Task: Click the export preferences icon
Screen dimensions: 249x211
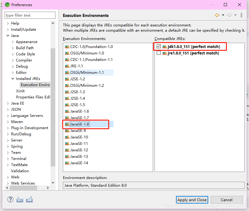Action: [29, 199]
